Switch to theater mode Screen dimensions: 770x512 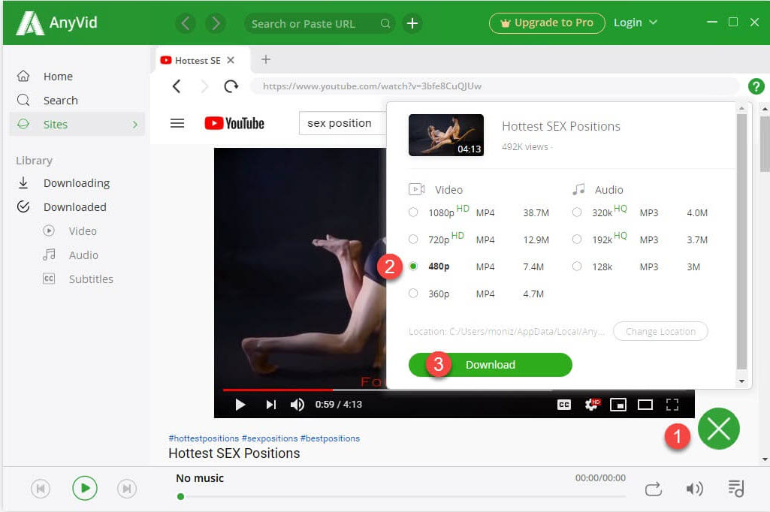click(645, 405)
